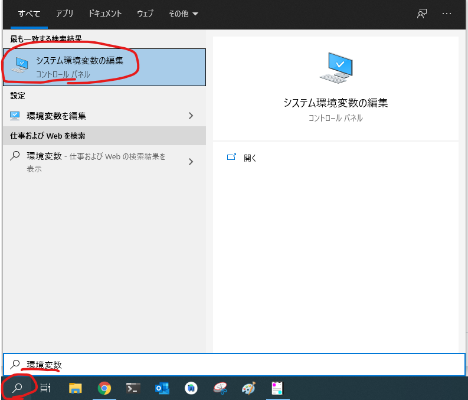The height and width of the screenshot is (400, 468).
Task: Open the notepad app taskbar icon
Action: coord(277,388)
